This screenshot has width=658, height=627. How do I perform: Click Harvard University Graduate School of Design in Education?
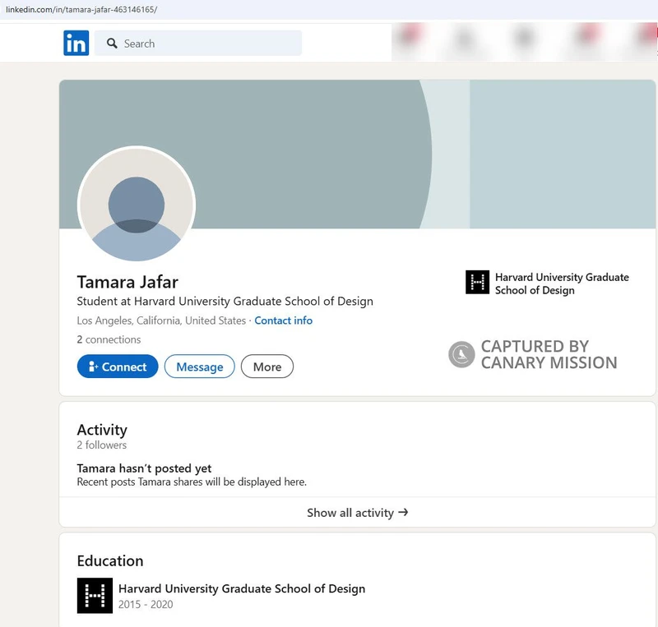[x=241, y=588]
